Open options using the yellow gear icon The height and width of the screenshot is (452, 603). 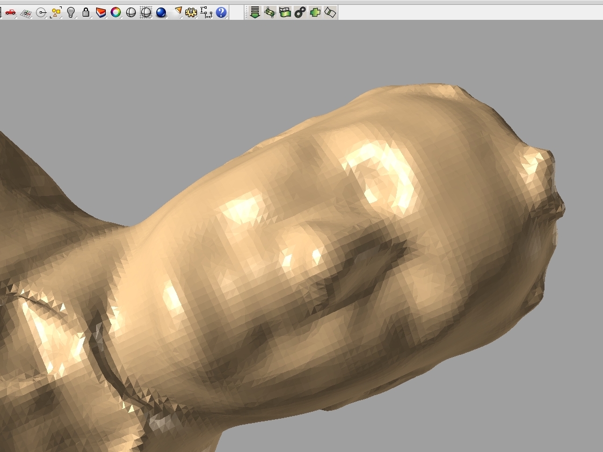pos(191,12)
